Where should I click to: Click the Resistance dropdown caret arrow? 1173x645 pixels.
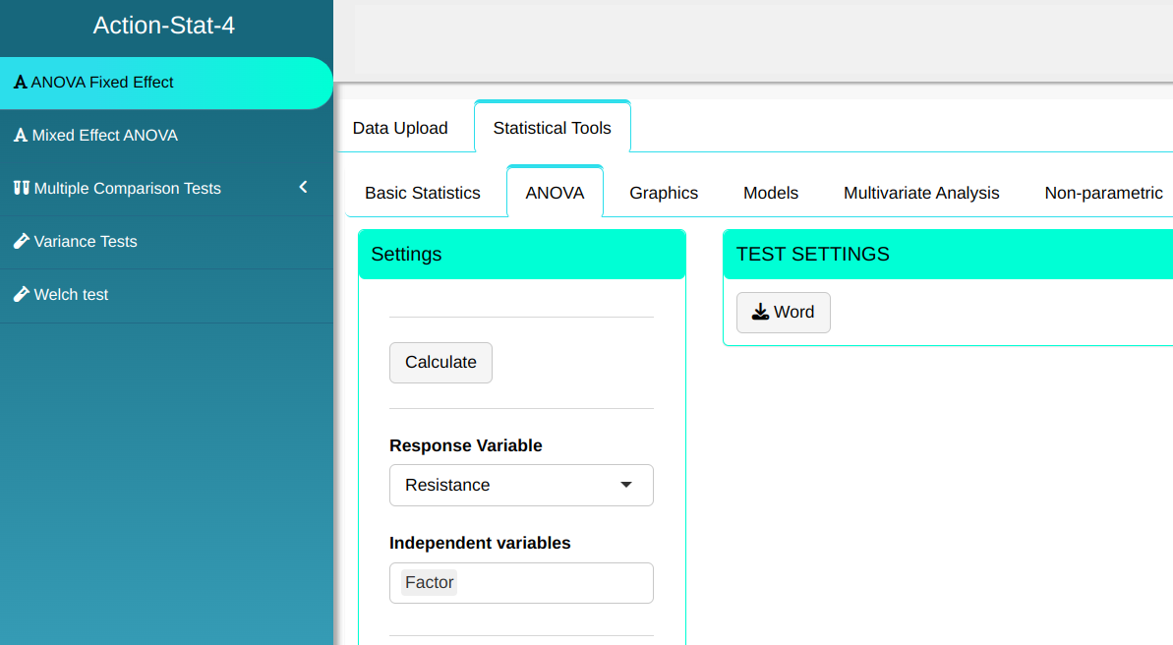pyautogui.click(x=626, y=485)
